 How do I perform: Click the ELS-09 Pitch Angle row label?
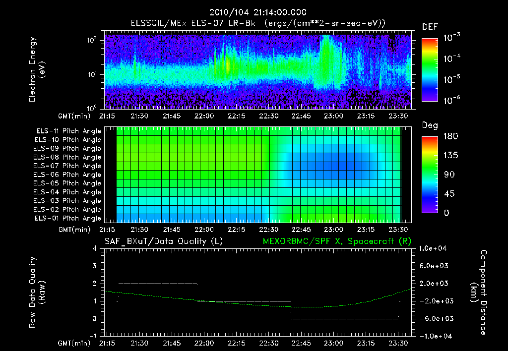pos(67,149)
